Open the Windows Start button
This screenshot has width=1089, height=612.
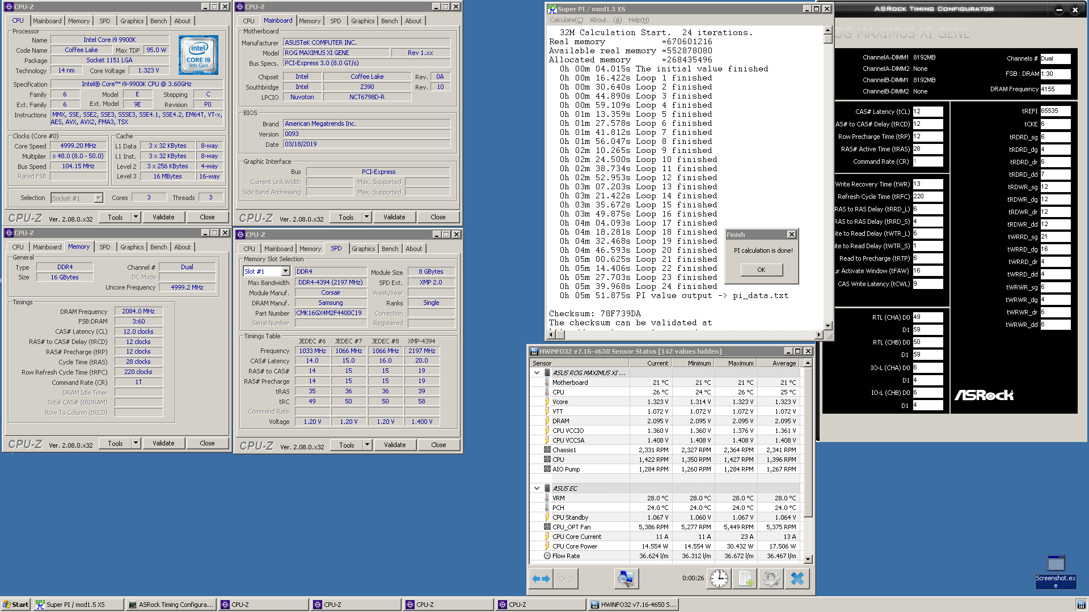coord(15,605)
